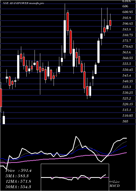Click the 555.5 price axis label
This screenshot has height=191, width=136.
(x=126, y=64)
